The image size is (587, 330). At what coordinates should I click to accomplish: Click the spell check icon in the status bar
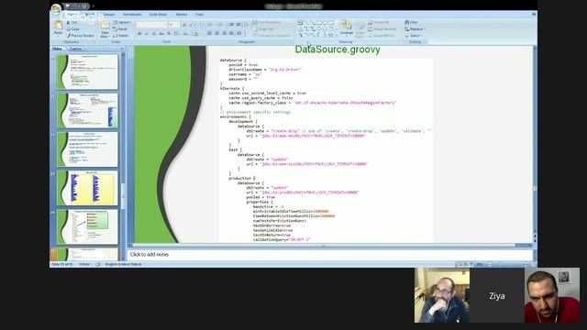tap(98, 264)
